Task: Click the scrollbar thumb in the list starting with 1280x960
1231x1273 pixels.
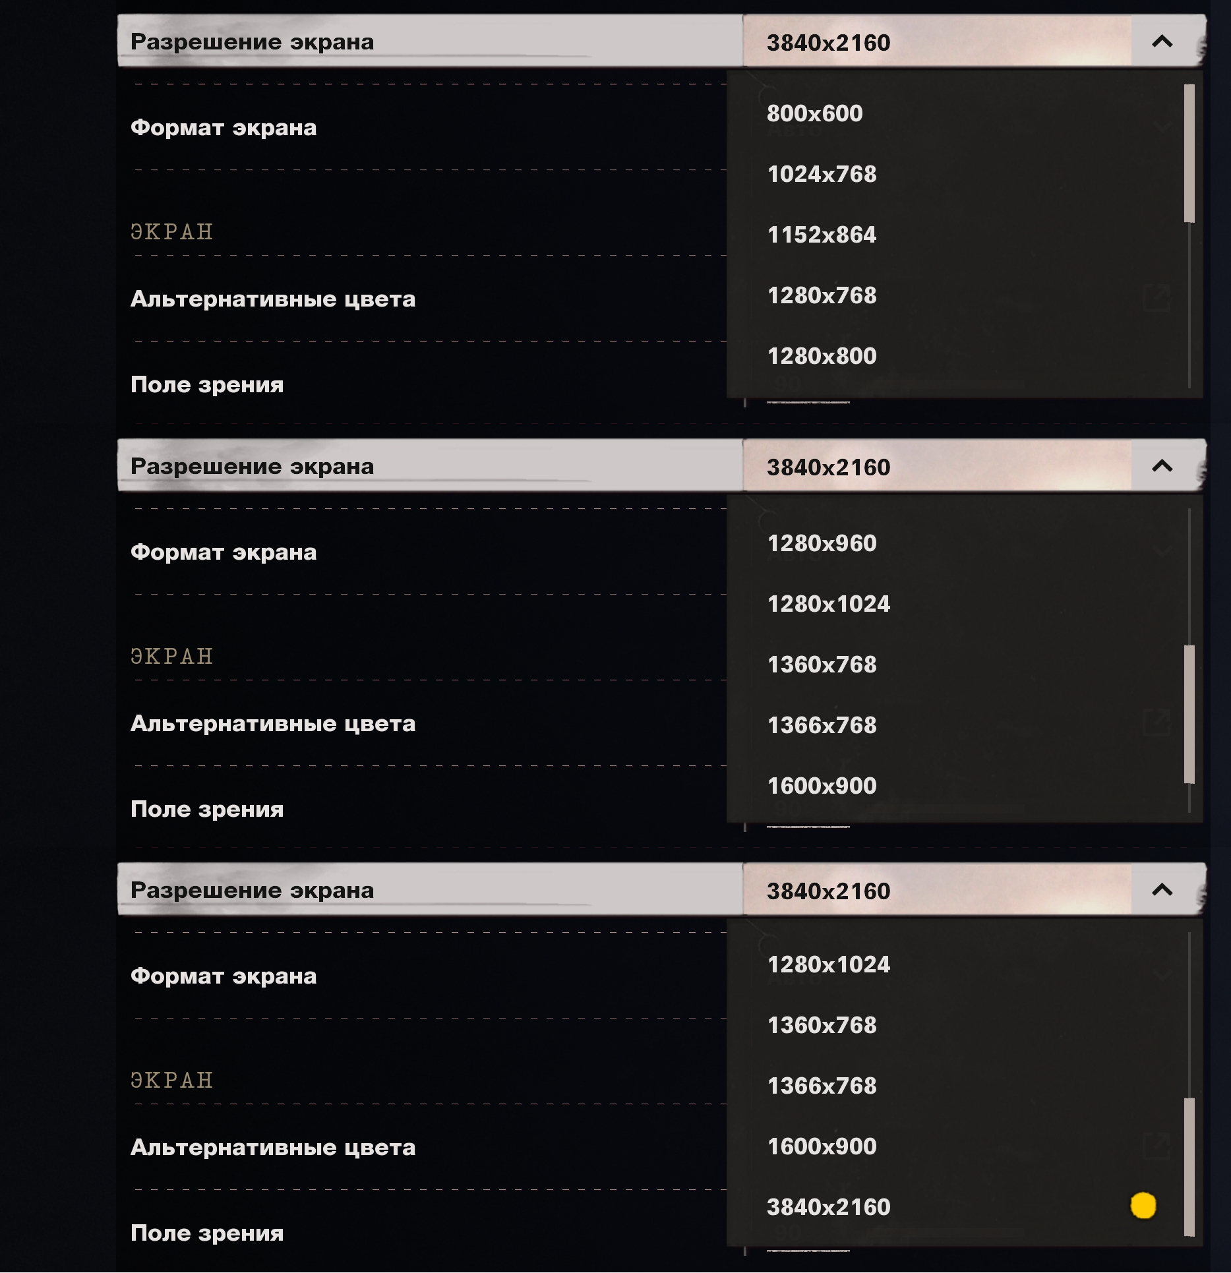Action: 1189,714
